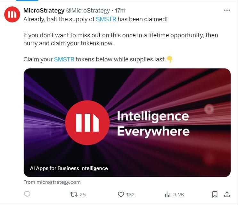Open view analytics bar chart icon
Viewport: 246px width, 205px height.
tap(168, 194)
